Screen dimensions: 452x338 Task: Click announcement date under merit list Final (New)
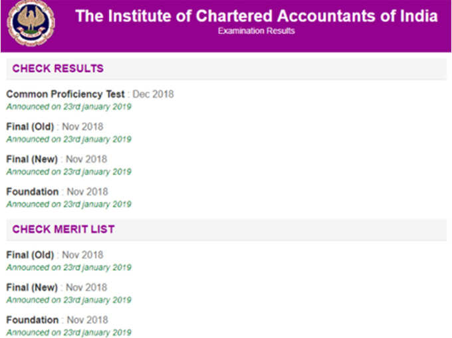(x=69, y=300)
